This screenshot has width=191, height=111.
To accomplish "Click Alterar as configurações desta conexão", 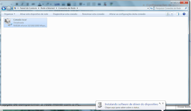I will click(x=127, y=14).
